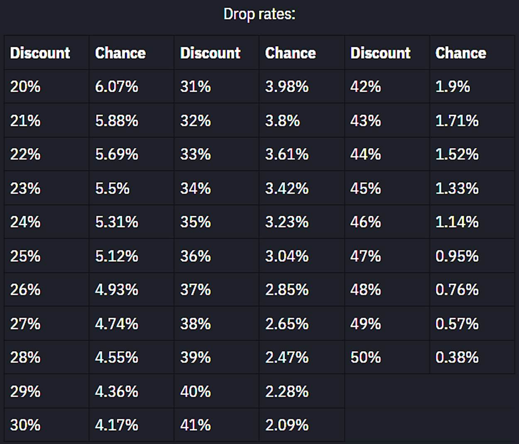Click the "Drop rates:" title text

[259, 15]
